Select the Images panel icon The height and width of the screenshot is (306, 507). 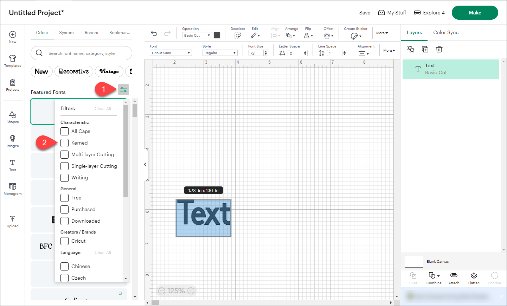tap(12, 140)
